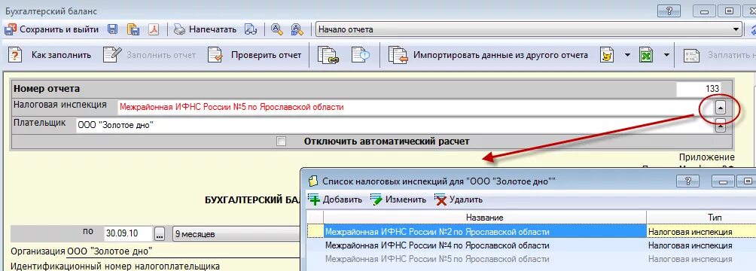Open dropdown arrow next to fox export icon

[627, 55]
